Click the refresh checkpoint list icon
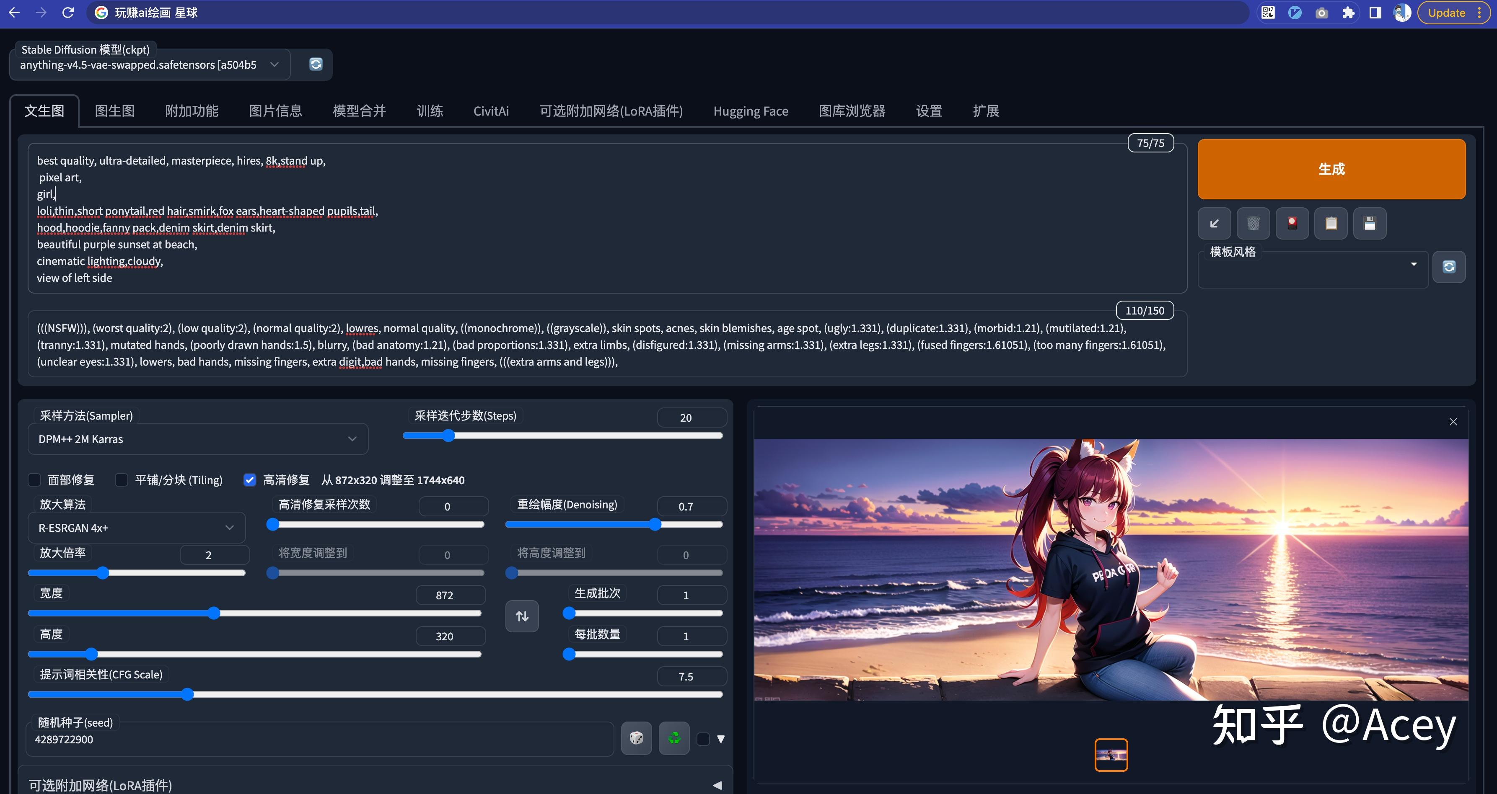This screenshot has width=1497, height=794. click(x=316, y=64)
